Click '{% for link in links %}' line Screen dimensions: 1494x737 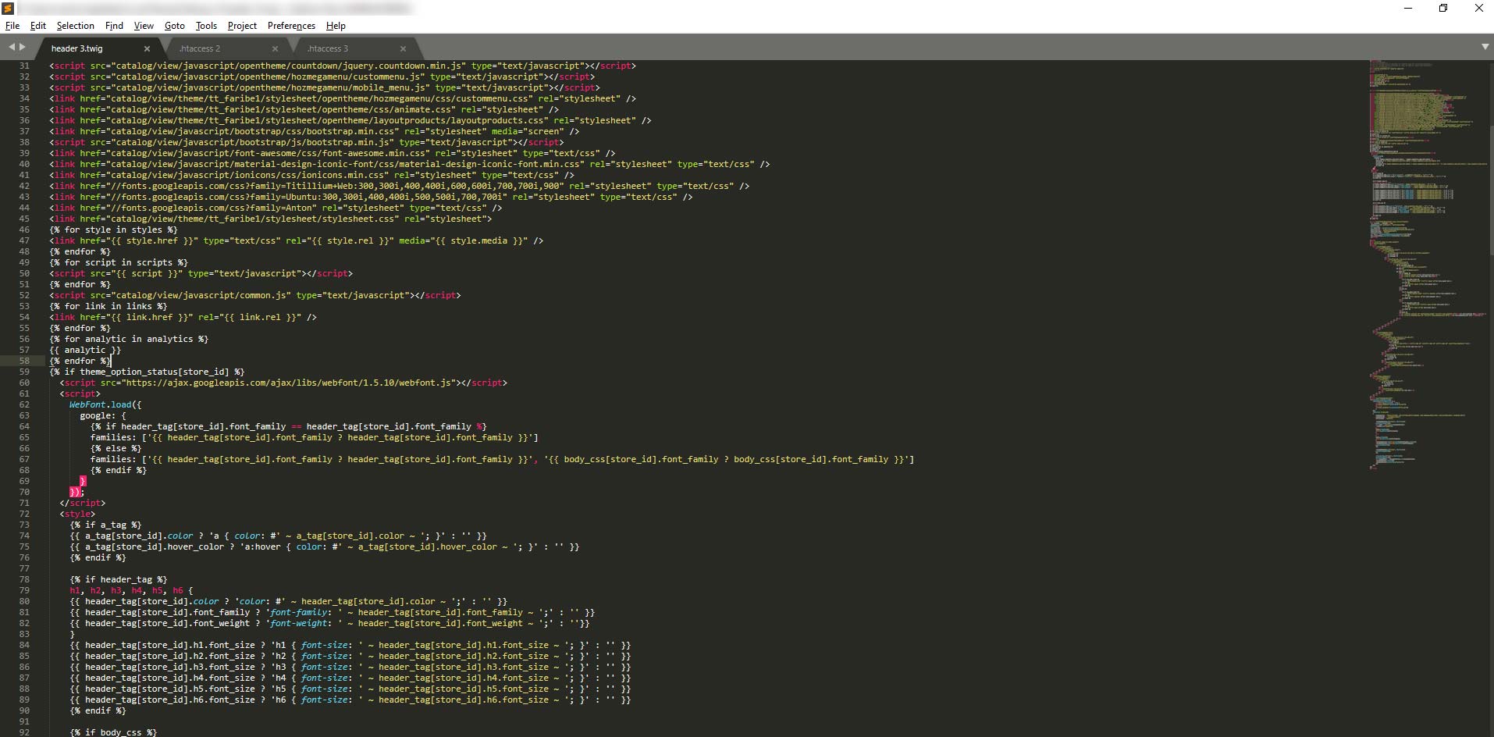[x=108, y=306]
